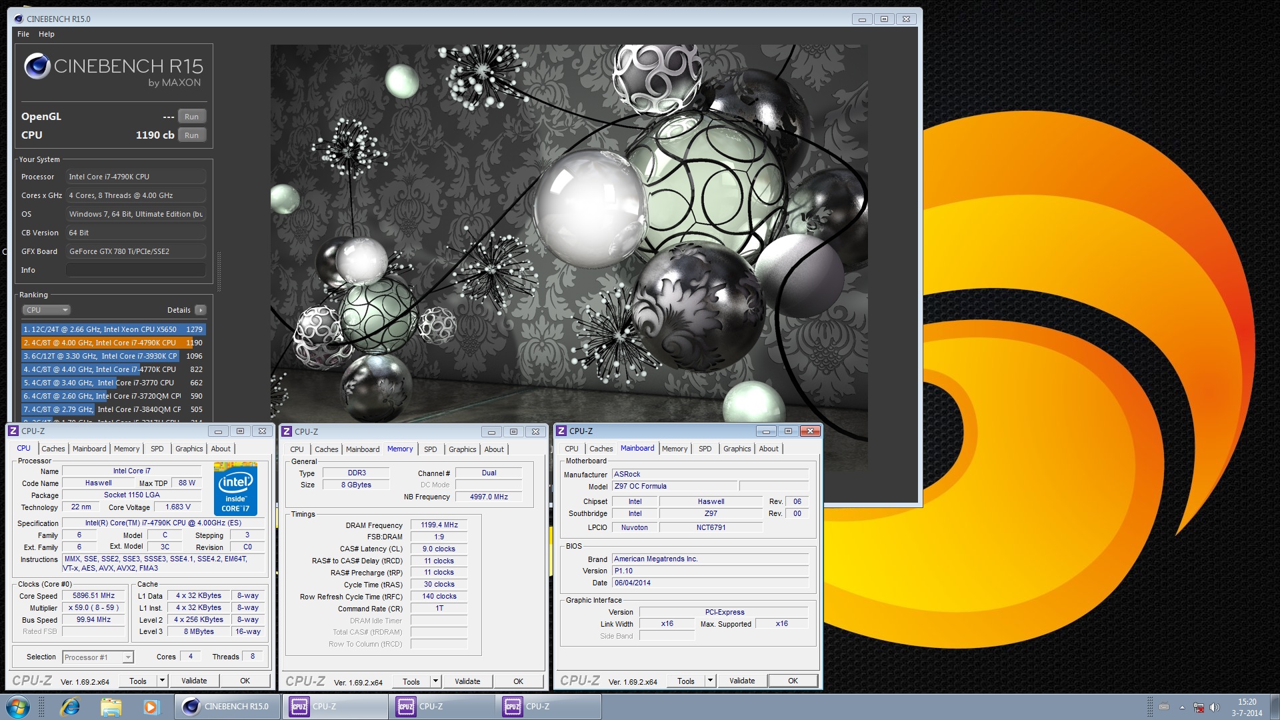The width and height of the screenshot is (1280, 720).
Task: Open Internet Explorer from taskbar
Action: (70, 707)
